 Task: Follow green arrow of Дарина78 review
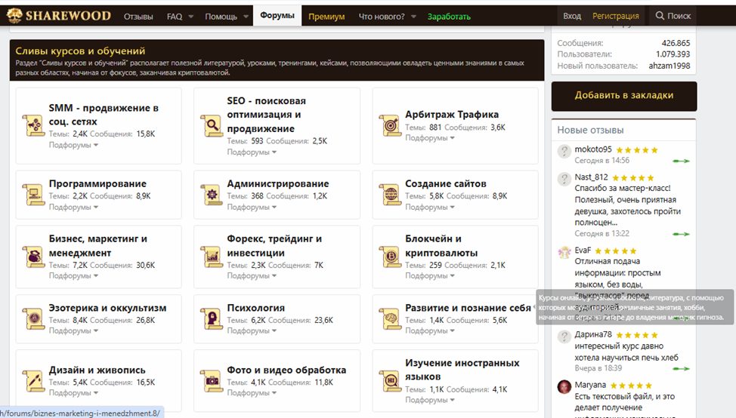[681, 369]
